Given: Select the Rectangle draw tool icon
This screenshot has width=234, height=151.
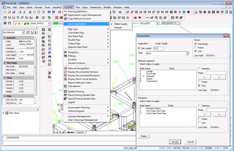Looking at the screenshot, I should (149, 12).
